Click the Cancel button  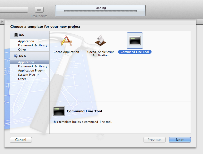point(21,140)
